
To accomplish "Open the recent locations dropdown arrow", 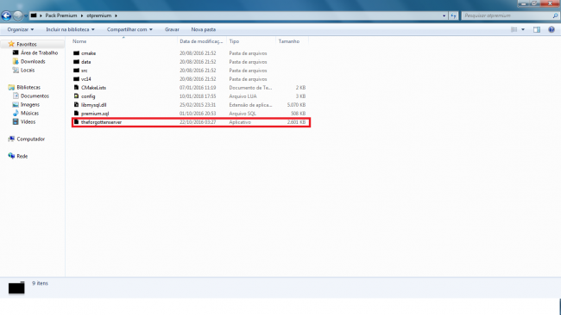I will point(26,16).
